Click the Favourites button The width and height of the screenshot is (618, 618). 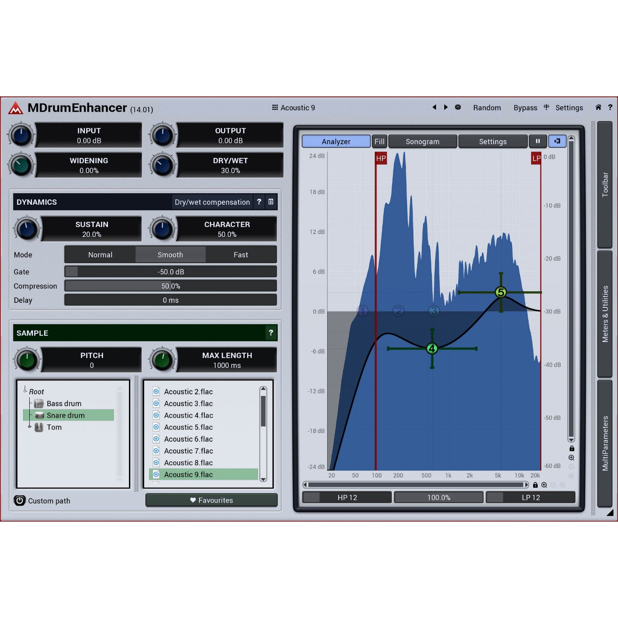pyautogui.click(x=211, y=500)
